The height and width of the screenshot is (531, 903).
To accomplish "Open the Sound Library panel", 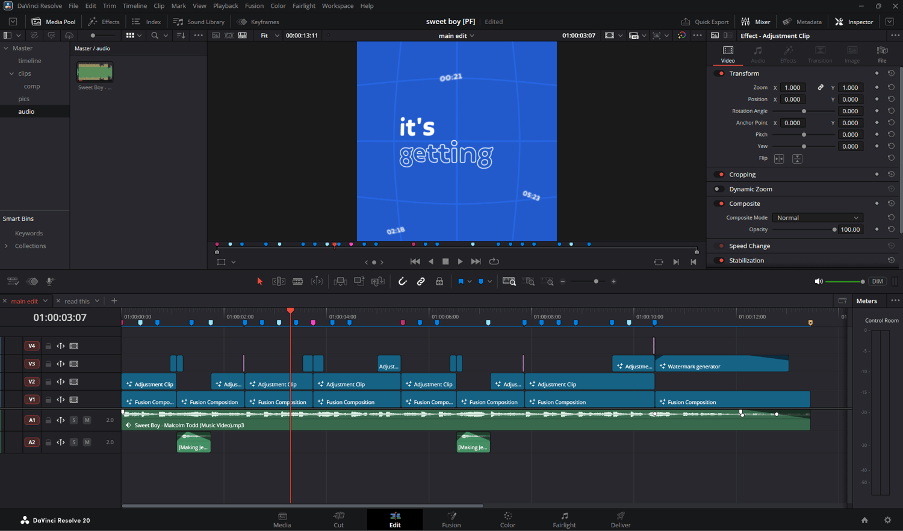I will [199, 22].
